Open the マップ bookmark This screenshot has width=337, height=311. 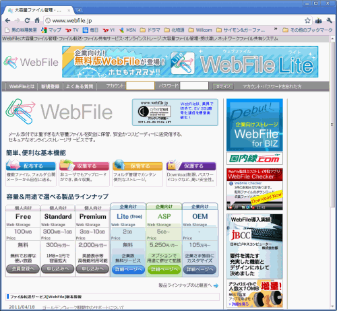click(x=51, y=30)
